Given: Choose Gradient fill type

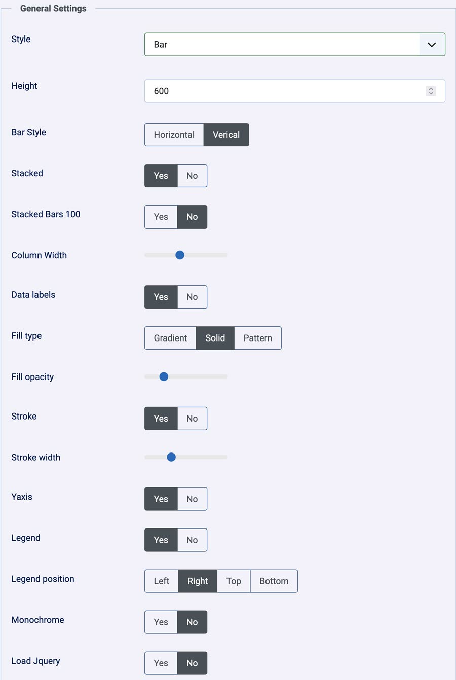Looking at the screenshot, I should (170, 338).
